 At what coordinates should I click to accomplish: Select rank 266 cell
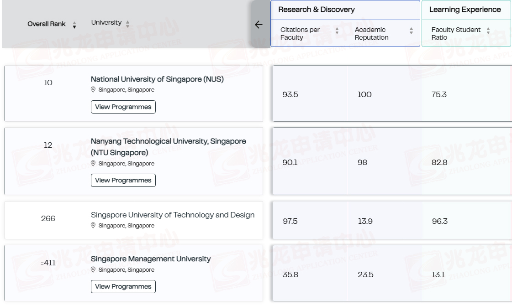(x=48, y=218)
